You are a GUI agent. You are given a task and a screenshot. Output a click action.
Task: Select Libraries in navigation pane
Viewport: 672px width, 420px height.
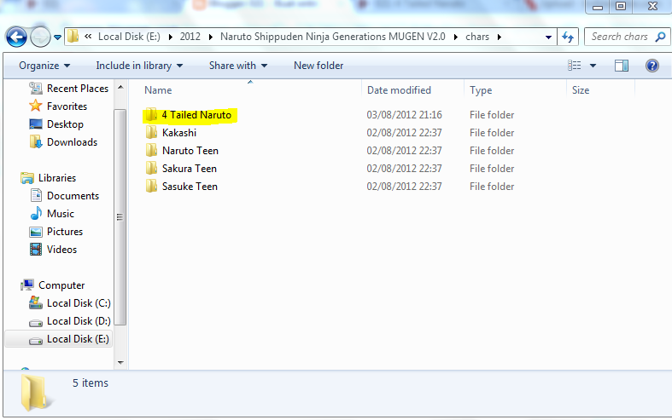coord(49,178)
